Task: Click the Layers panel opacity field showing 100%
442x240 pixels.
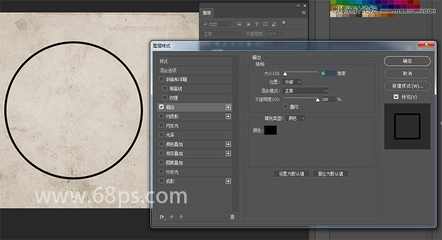Action: click(x=272, y=34)
